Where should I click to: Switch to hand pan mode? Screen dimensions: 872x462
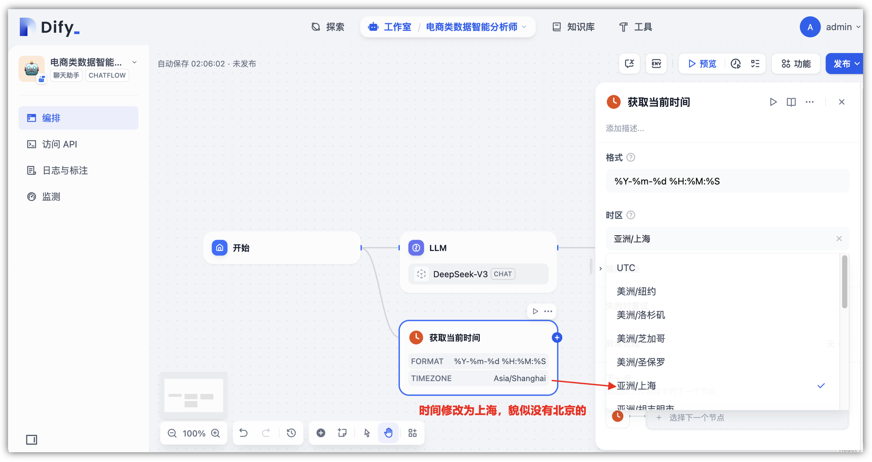[x=388, y=433]
